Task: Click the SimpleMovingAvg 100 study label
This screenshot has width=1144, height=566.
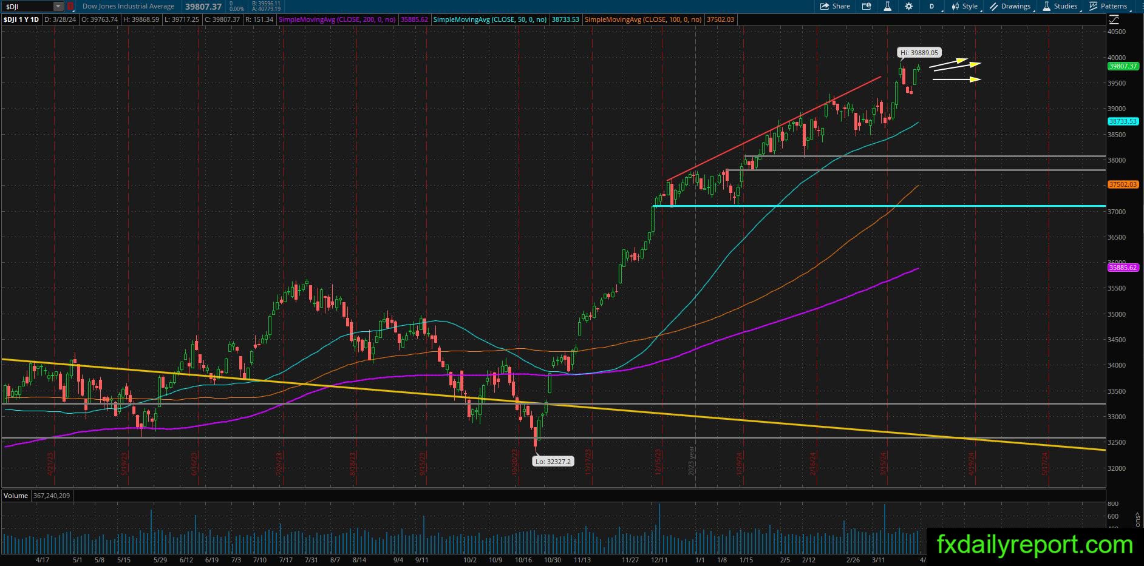Action: pyautogui.click(x=644, y=19)
